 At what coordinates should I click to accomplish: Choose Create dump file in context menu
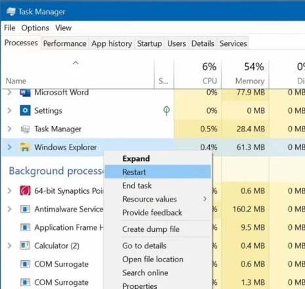click(158, 229)
